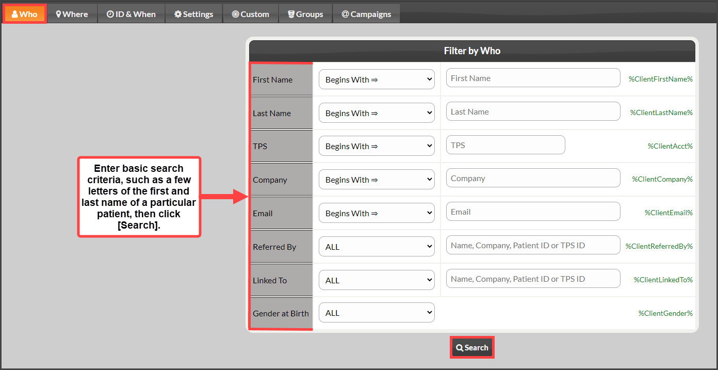Open the Linked To ALL dropdown
718x370 pixels.
pyautogui.click(x=377, y=280)
